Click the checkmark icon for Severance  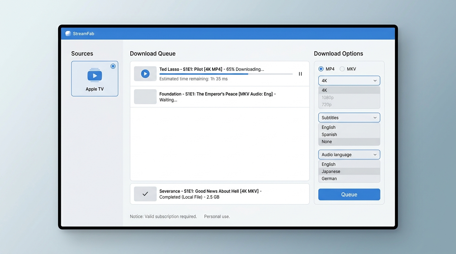[x=145, y=194]
